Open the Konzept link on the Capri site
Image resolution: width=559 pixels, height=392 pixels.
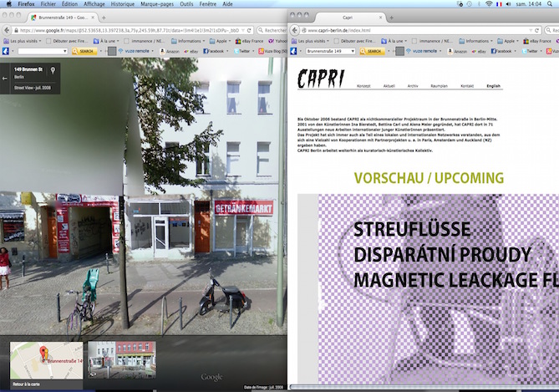363,86
